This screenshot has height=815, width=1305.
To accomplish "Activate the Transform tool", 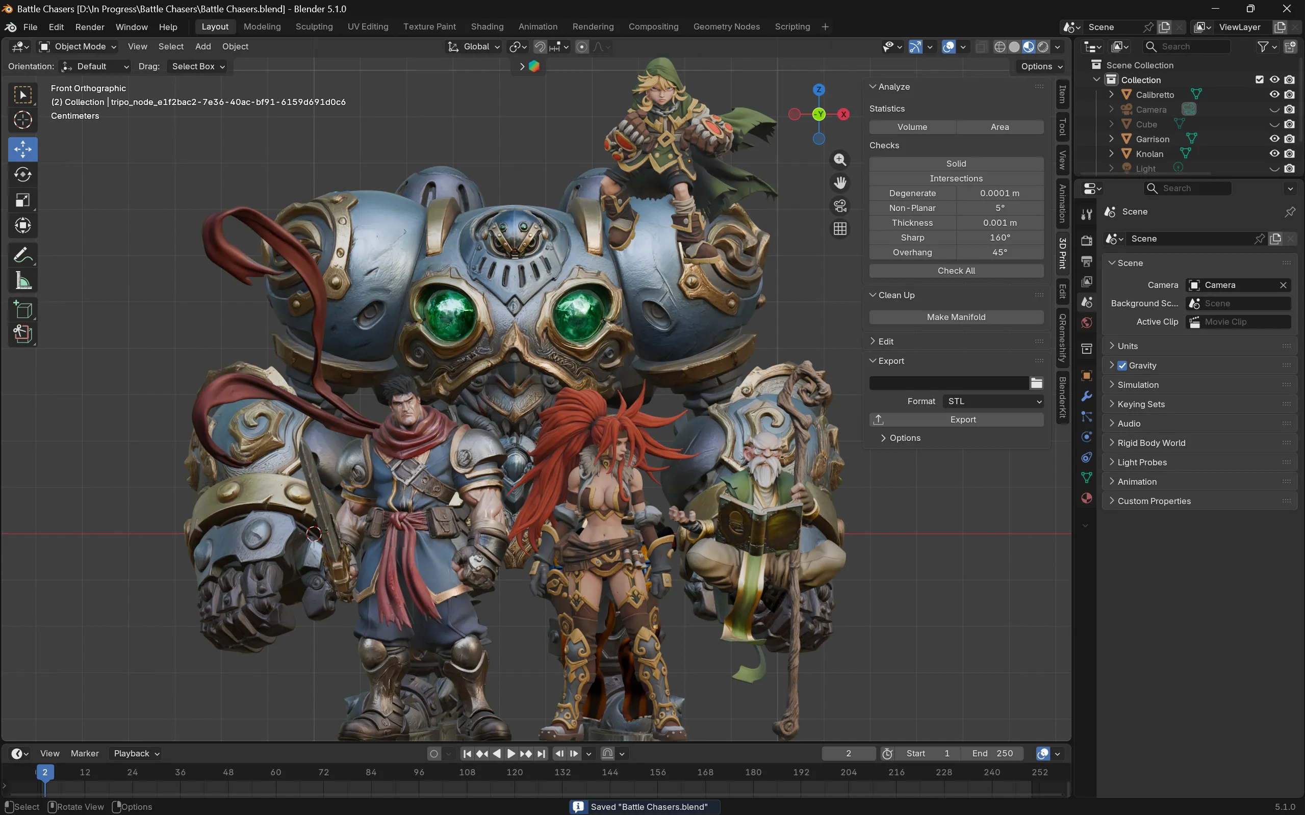I will tap(22, 225).
